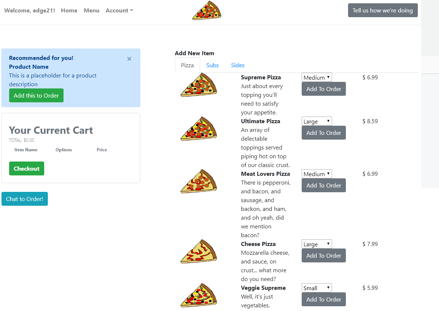439x311 pixels.
Task: Open the Menu link in the navbar
Action: [91, 11]
